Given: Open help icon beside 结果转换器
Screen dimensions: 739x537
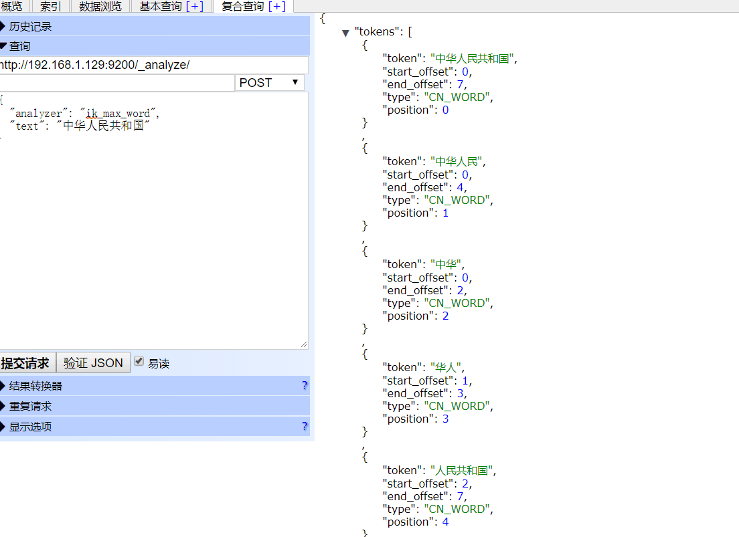Looking at the screenshot, I should click(305, 386).
